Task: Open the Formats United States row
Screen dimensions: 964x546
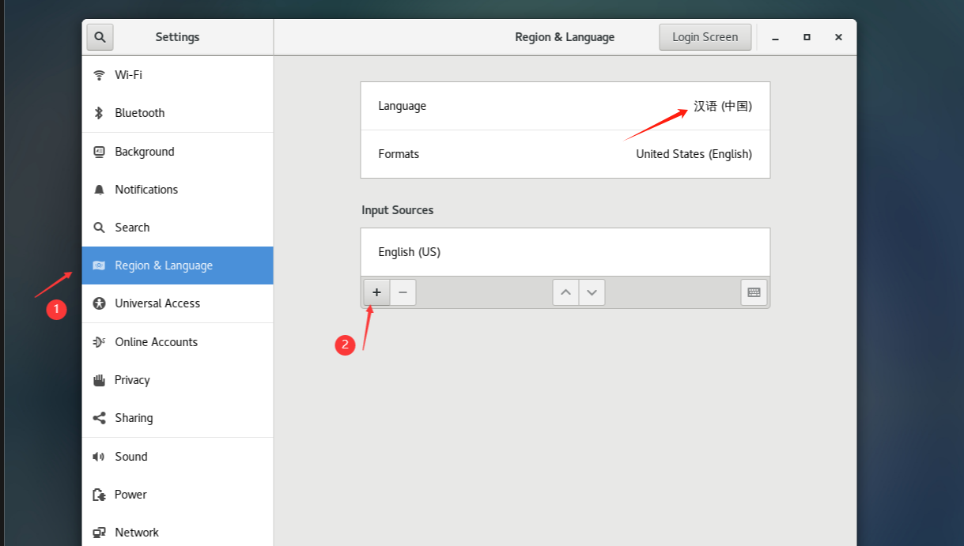Action: click(565, 154)
